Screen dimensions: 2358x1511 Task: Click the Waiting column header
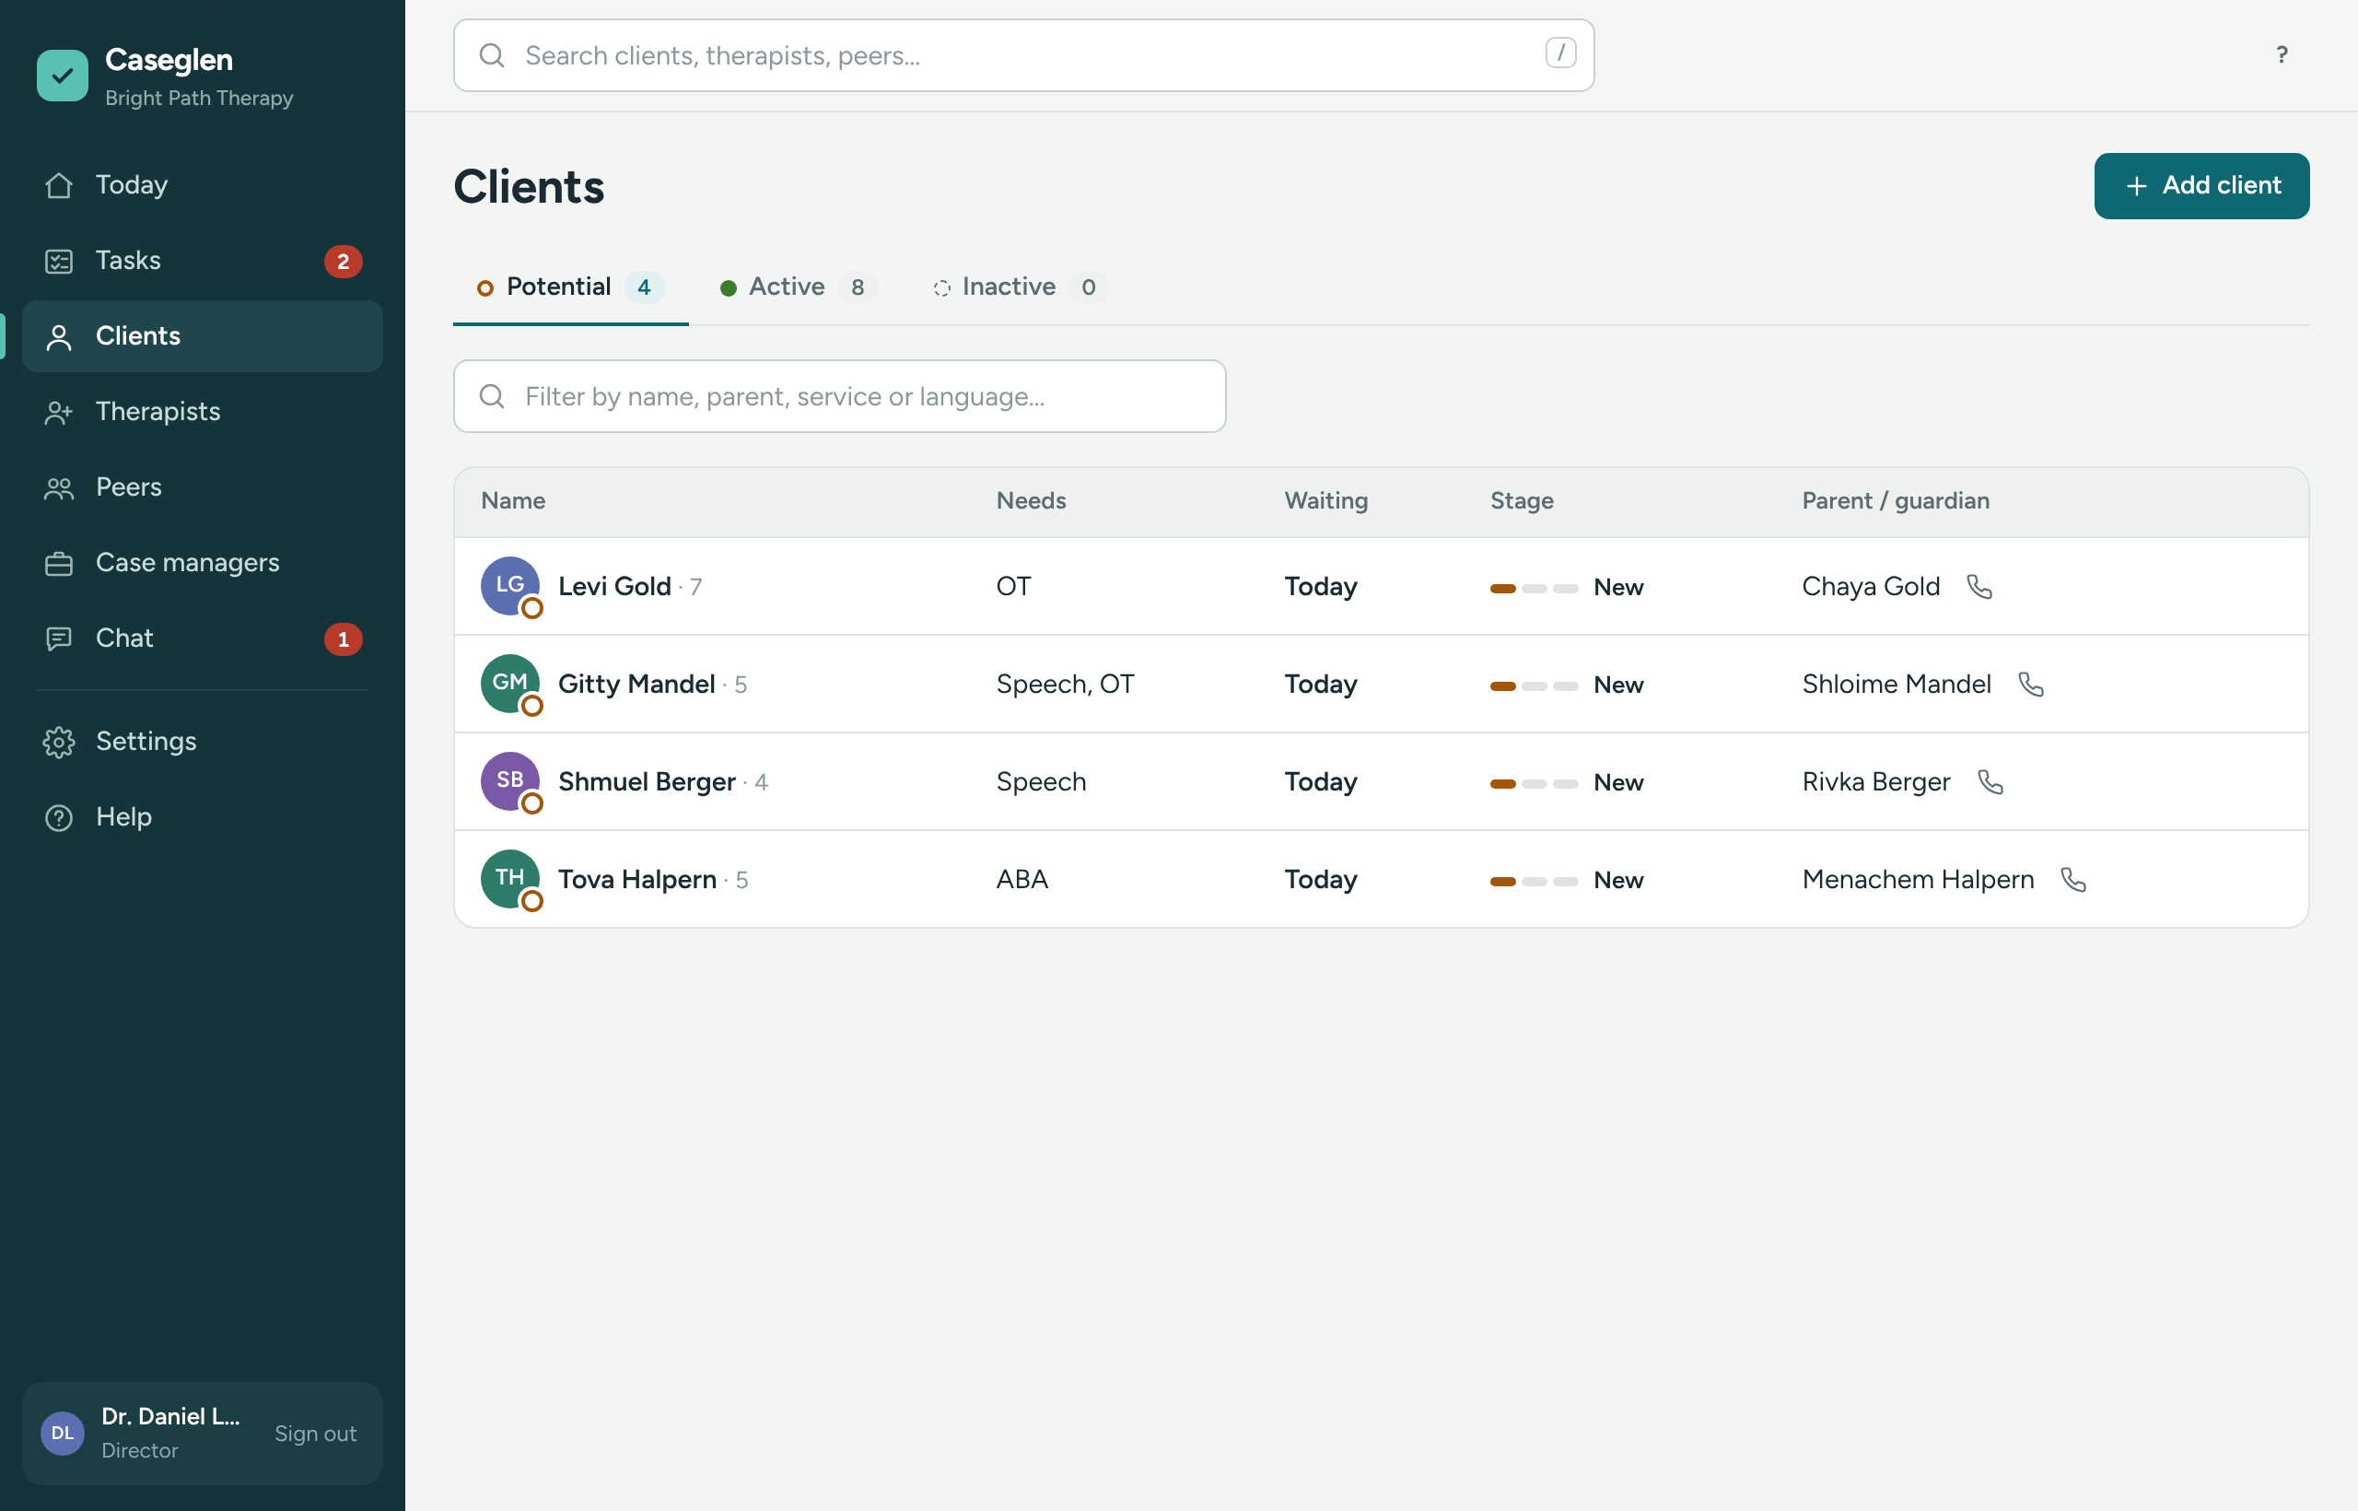coord(1326,500)
